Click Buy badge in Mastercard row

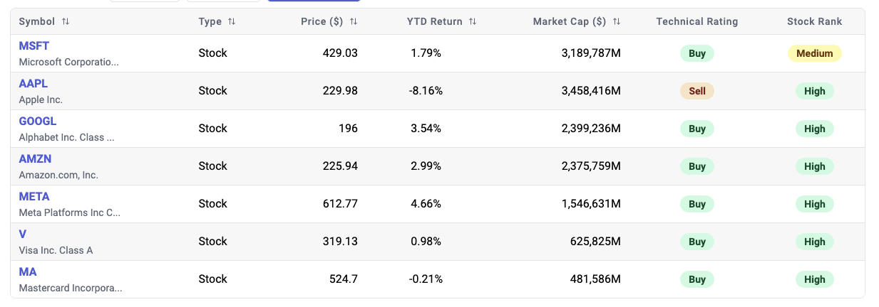(696, 279)
